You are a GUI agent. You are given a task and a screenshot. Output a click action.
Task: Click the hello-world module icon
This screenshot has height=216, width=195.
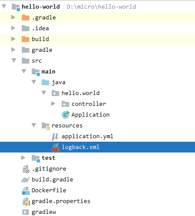coord(16,7)
